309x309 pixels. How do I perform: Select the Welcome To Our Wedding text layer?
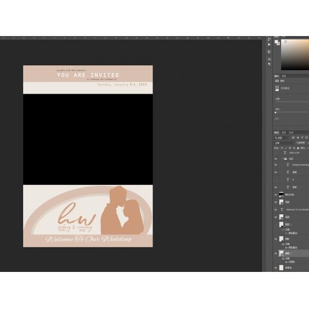(x=297, y=210)
